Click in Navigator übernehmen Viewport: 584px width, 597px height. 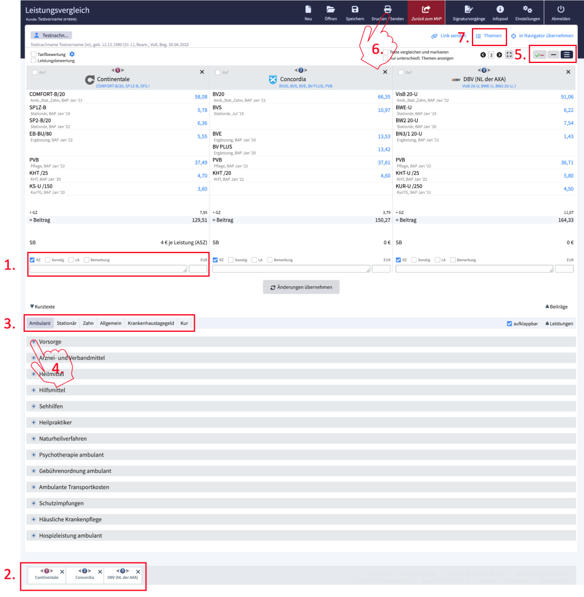tap(542, 36)
